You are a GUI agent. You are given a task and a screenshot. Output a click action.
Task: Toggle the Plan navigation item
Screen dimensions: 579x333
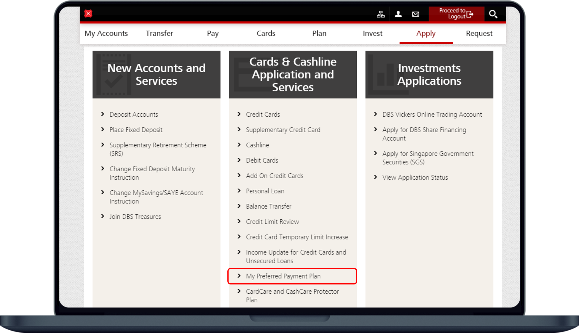click(319, 33)
